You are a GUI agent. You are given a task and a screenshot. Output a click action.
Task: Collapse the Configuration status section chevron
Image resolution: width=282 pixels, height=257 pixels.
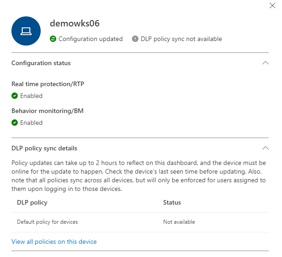coord(265,63)
